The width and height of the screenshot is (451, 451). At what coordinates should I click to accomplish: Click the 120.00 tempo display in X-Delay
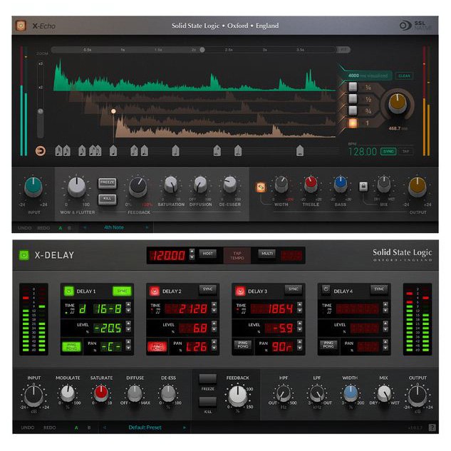coord(168,255)
